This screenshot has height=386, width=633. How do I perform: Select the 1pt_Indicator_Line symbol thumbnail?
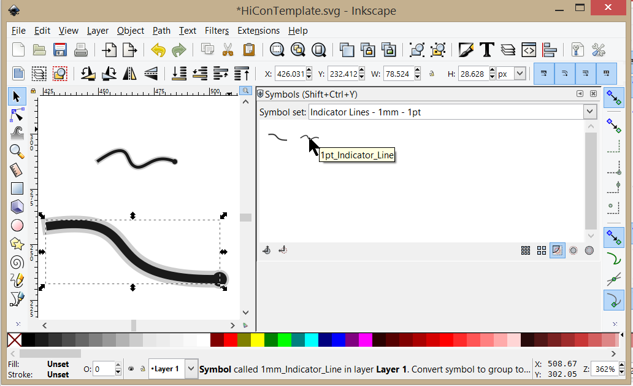[309, 137]
